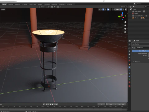
Task: Open the View Layer properties tab
Action: (129, 54)
